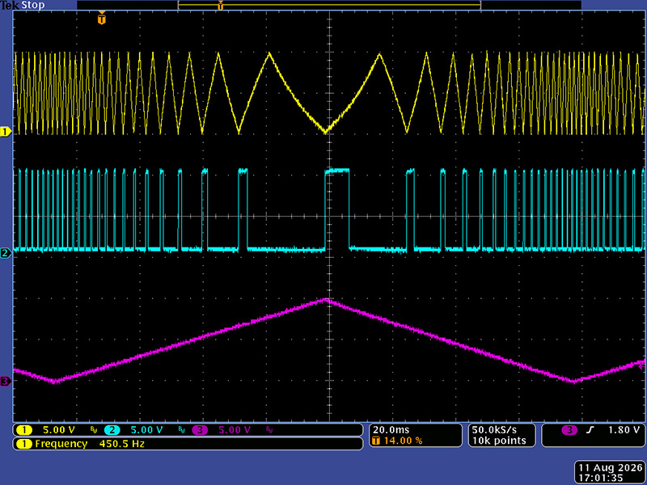Click the 14.00 % trigger position readout
Screen dimensions: 647x485
(403, 441)
